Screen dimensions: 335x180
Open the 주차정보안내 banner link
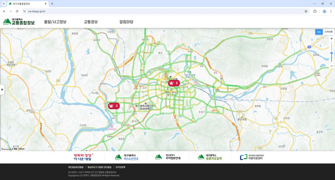point(168,157)
